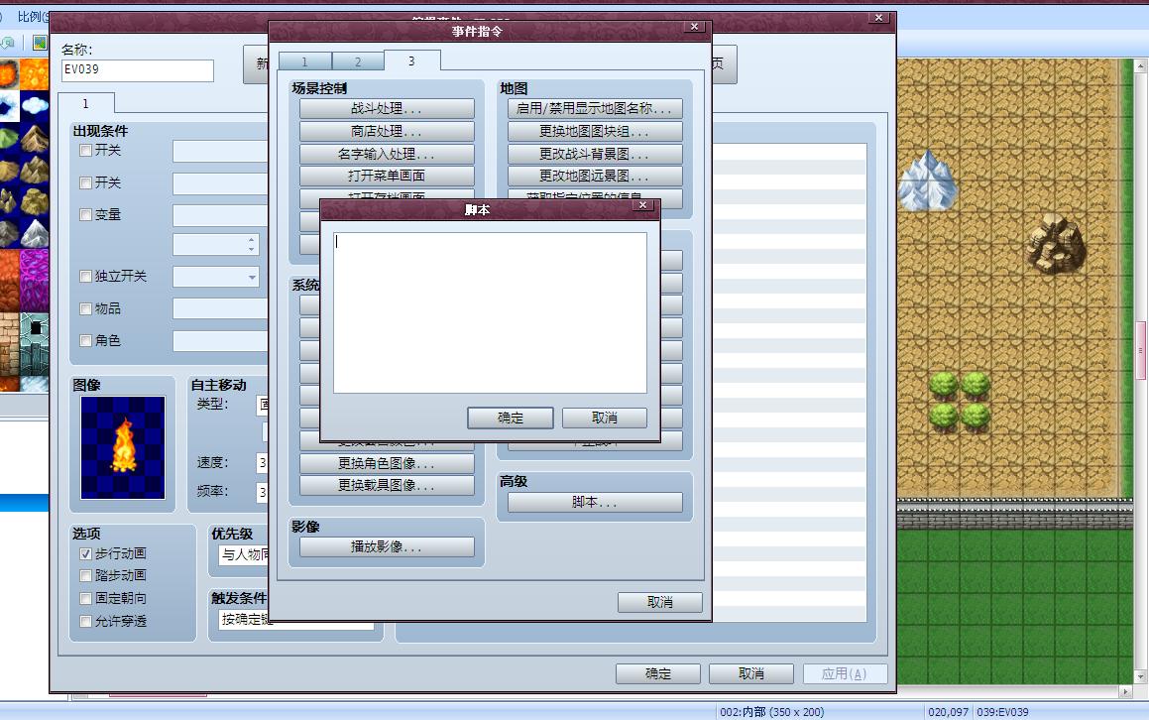Pick the cloud hole tile in the palette
Screen dimensions: 1149x720
[8, 105]
